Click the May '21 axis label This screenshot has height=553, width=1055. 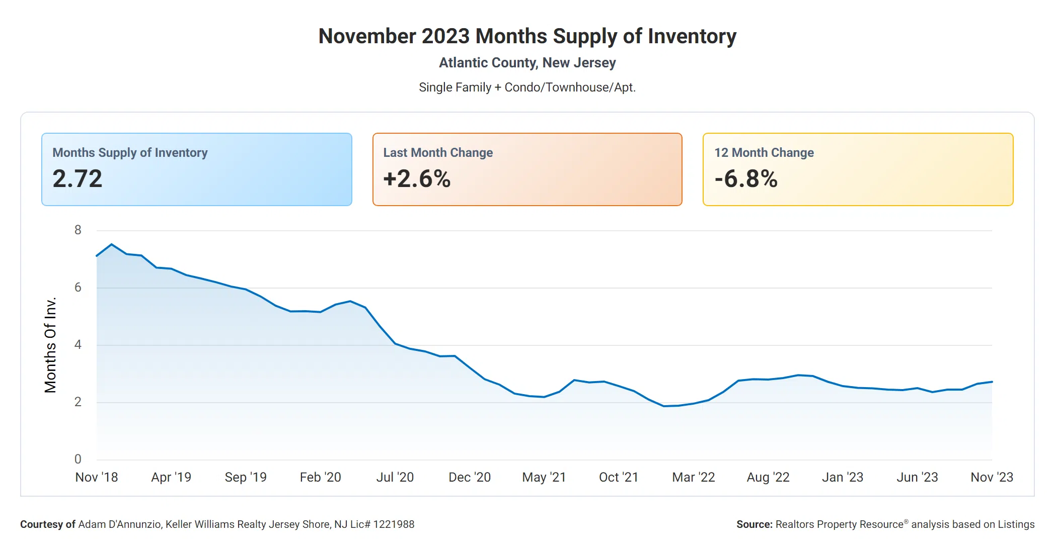(x=544, y=477)
